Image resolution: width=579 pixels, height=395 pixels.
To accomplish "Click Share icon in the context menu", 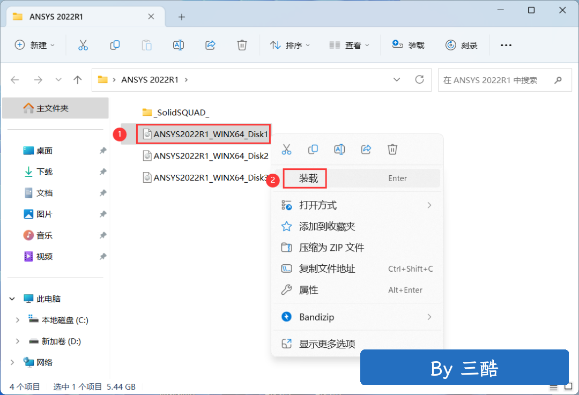I will 366,149.
